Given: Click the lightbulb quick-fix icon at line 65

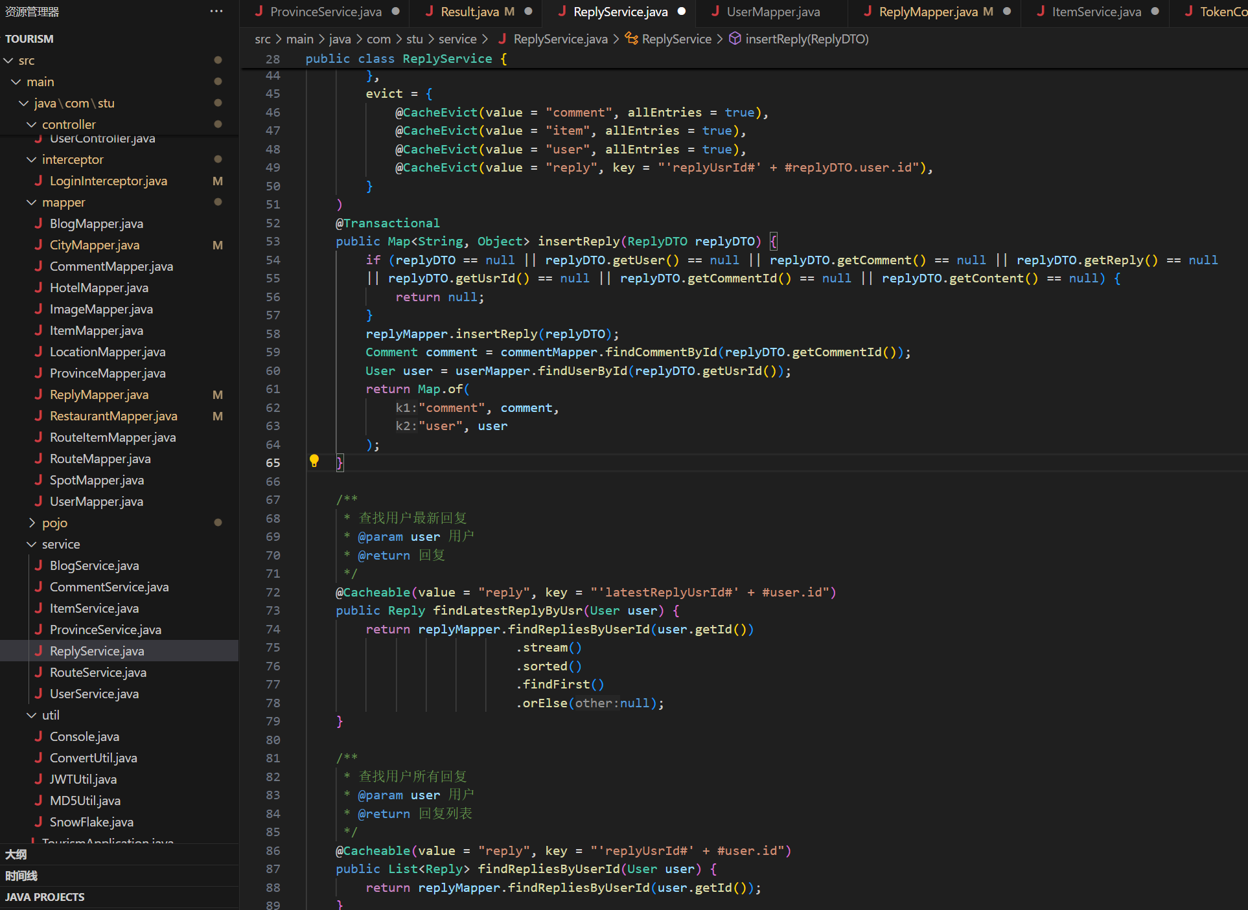Looking at the screenshot, I should 314,461.
